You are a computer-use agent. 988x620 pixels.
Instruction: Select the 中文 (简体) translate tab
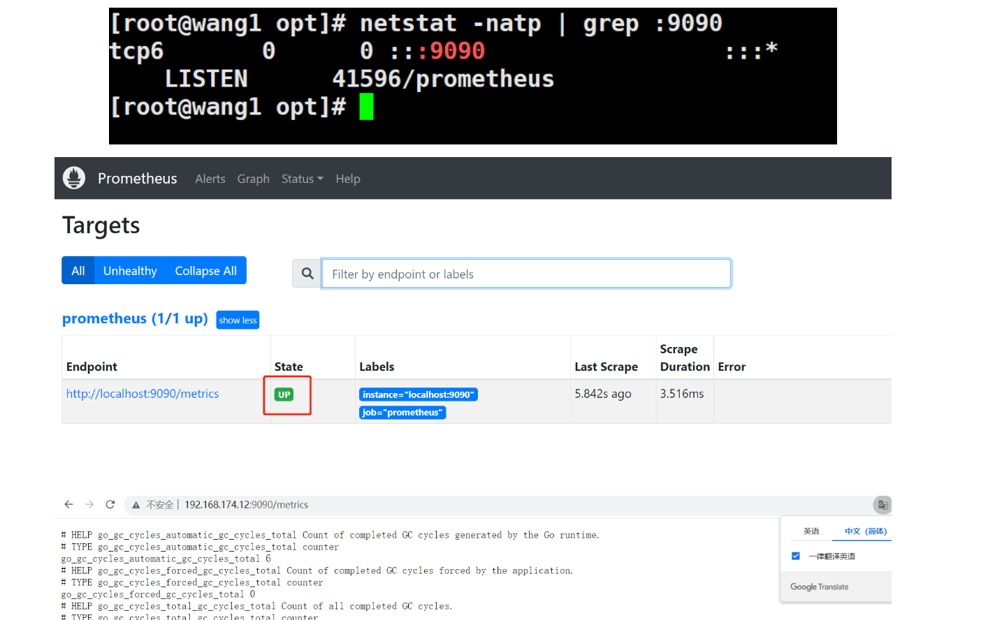(x=866, y=531)
